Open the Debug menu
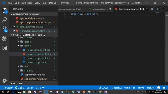The height and width of the screenshot is (94, 168). (52, 3)
